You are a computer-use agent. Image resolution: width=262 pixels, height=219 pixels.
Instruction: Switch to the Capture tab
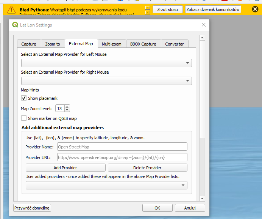29,44
